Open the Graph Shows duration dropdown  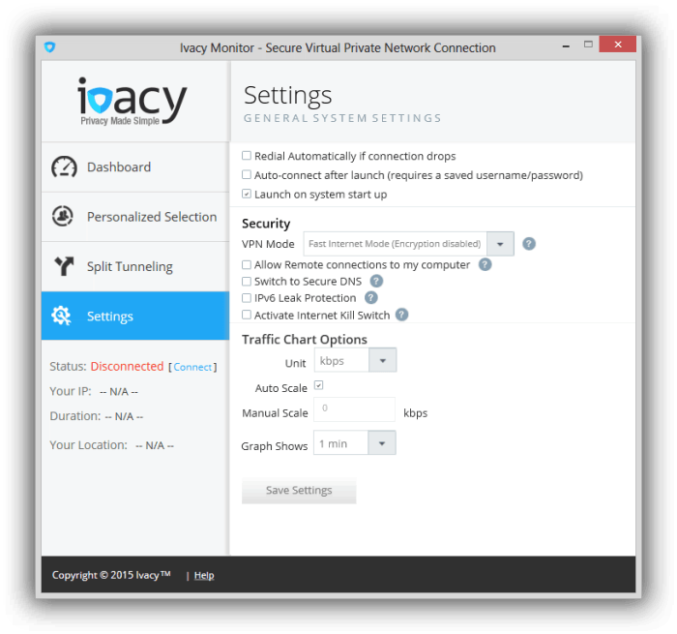pyautogui.click(x=355, y=442)
